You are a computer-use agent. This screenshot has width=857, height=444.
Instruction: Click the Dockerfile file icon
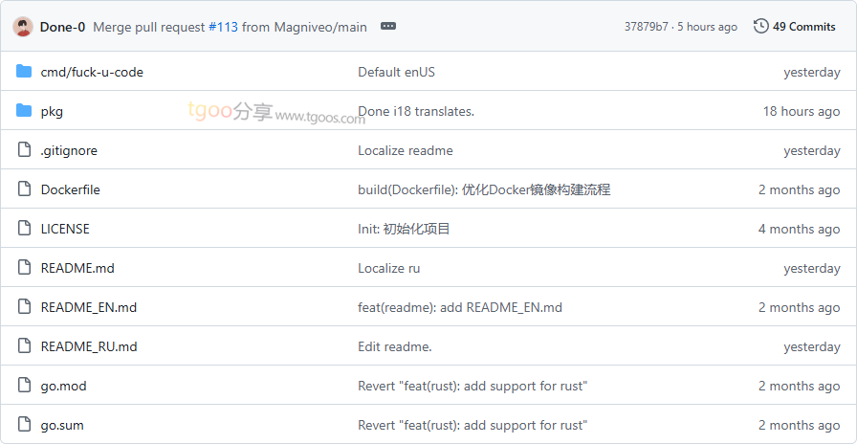[x=24, y=189]
